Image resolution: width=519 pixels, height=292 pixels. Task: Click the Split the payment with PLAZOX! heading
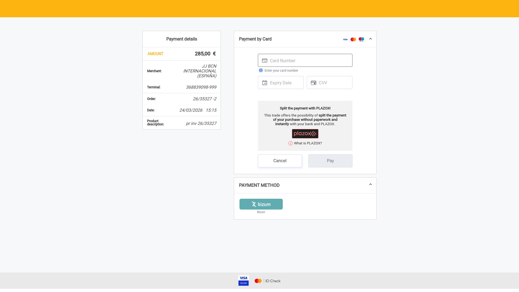305,108
